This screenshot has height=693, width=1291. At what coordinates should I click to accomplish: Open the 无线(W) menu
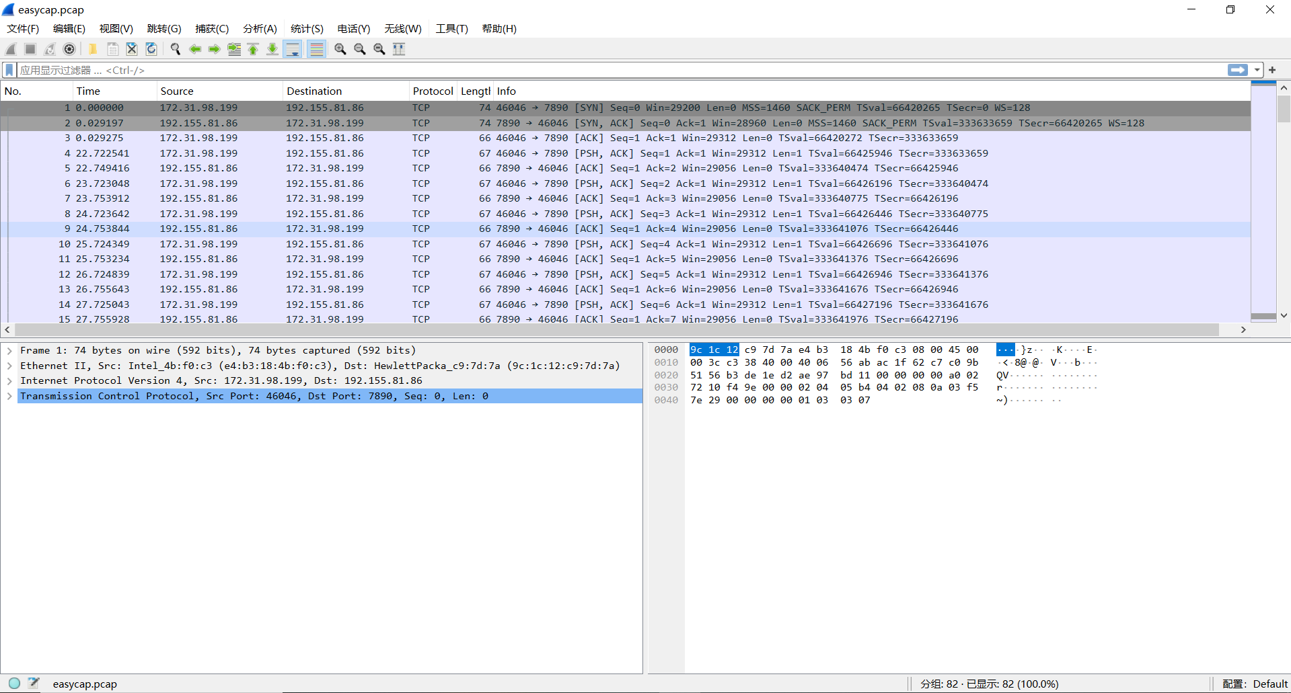(x=403, y=29)
